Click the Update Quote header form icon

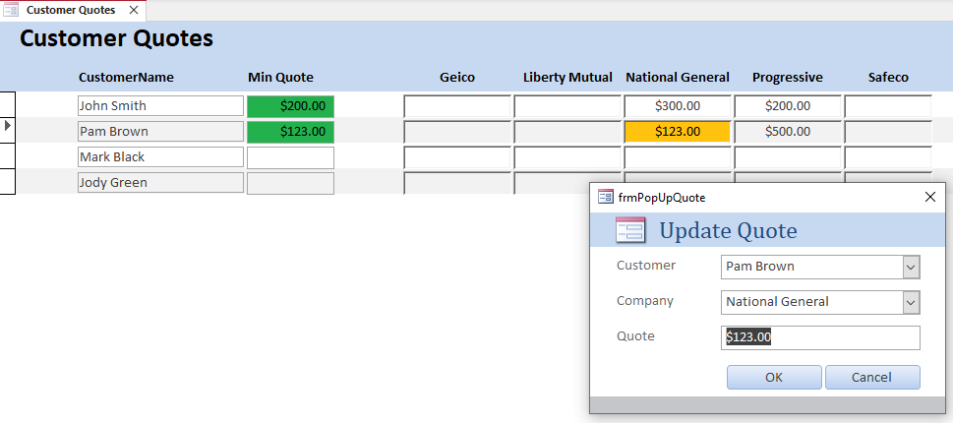coord(629,230)
